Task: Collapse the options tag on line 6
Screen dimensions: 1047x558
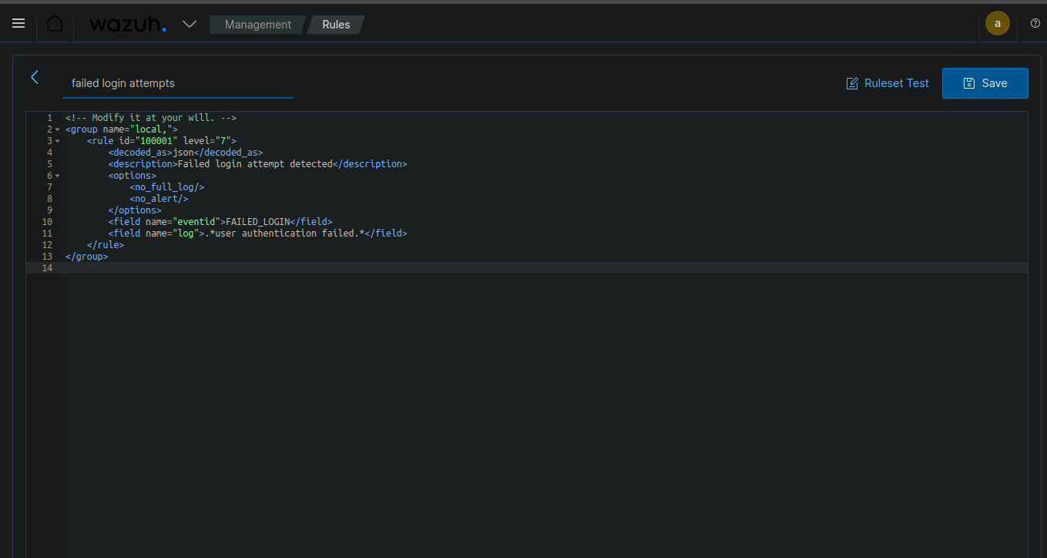Action: 57,176
